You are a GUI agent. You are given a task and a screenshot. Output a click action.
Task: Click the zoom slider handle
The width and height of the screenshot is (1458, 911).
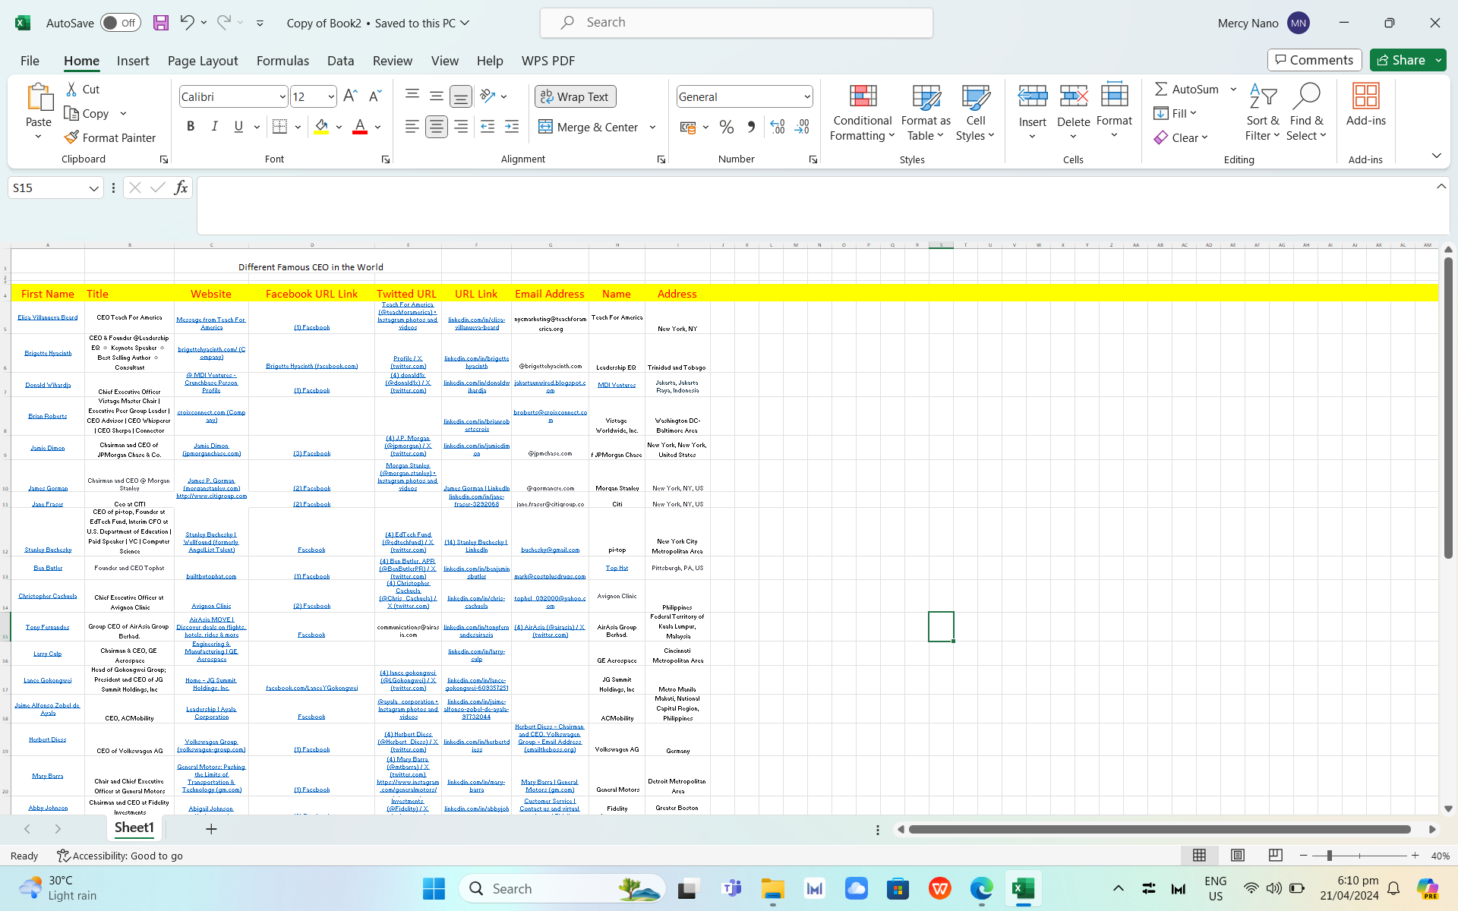[x=1329, y=856]
